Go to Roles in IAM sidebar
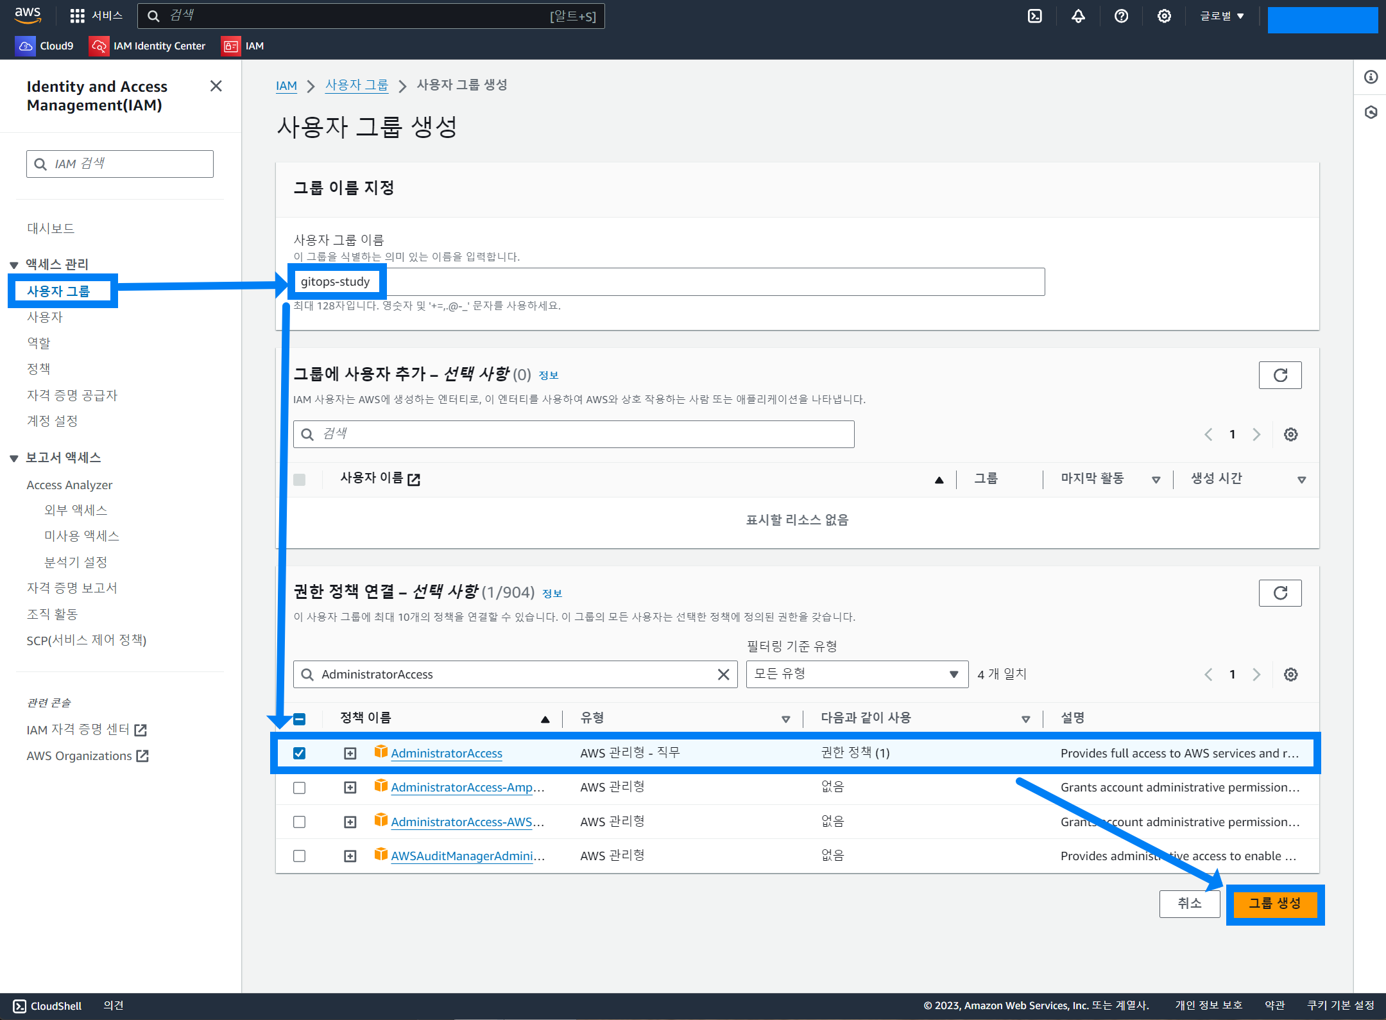 [x=38, y=343]
